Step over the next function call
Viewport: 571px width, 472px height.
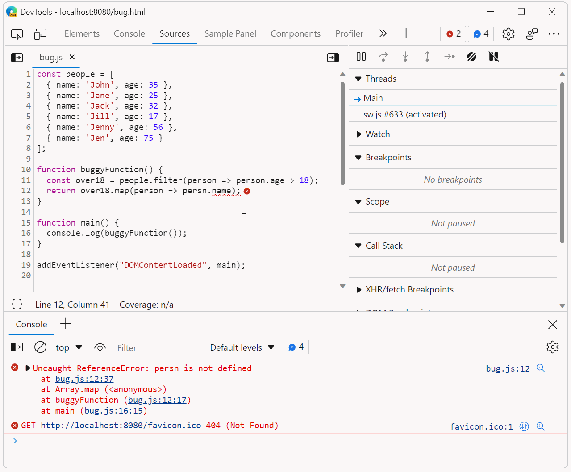383,57
